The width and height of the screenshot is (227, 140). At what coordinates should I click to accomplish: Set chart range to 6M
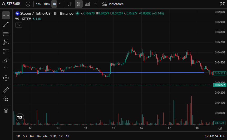[45, 136]
